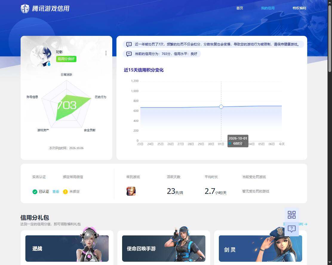332x265 pixels.
Task: Click the frequently played game icon
Action: tap(131, 191)
